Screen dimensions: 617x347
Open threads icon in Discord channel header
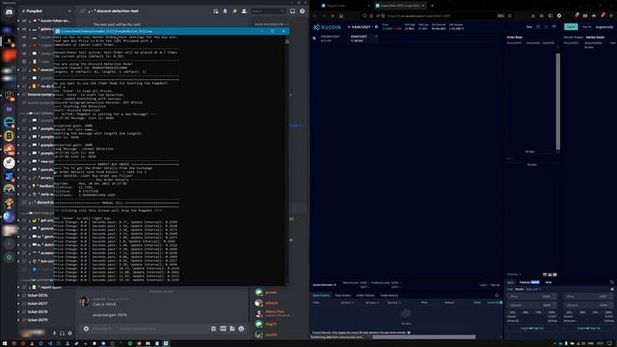[x=216, y=11]
